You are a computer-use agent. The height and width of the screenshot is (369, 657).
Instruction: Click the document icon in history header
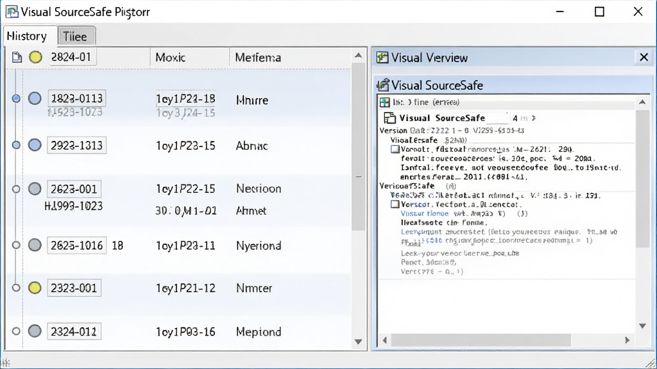click(17, 57)
